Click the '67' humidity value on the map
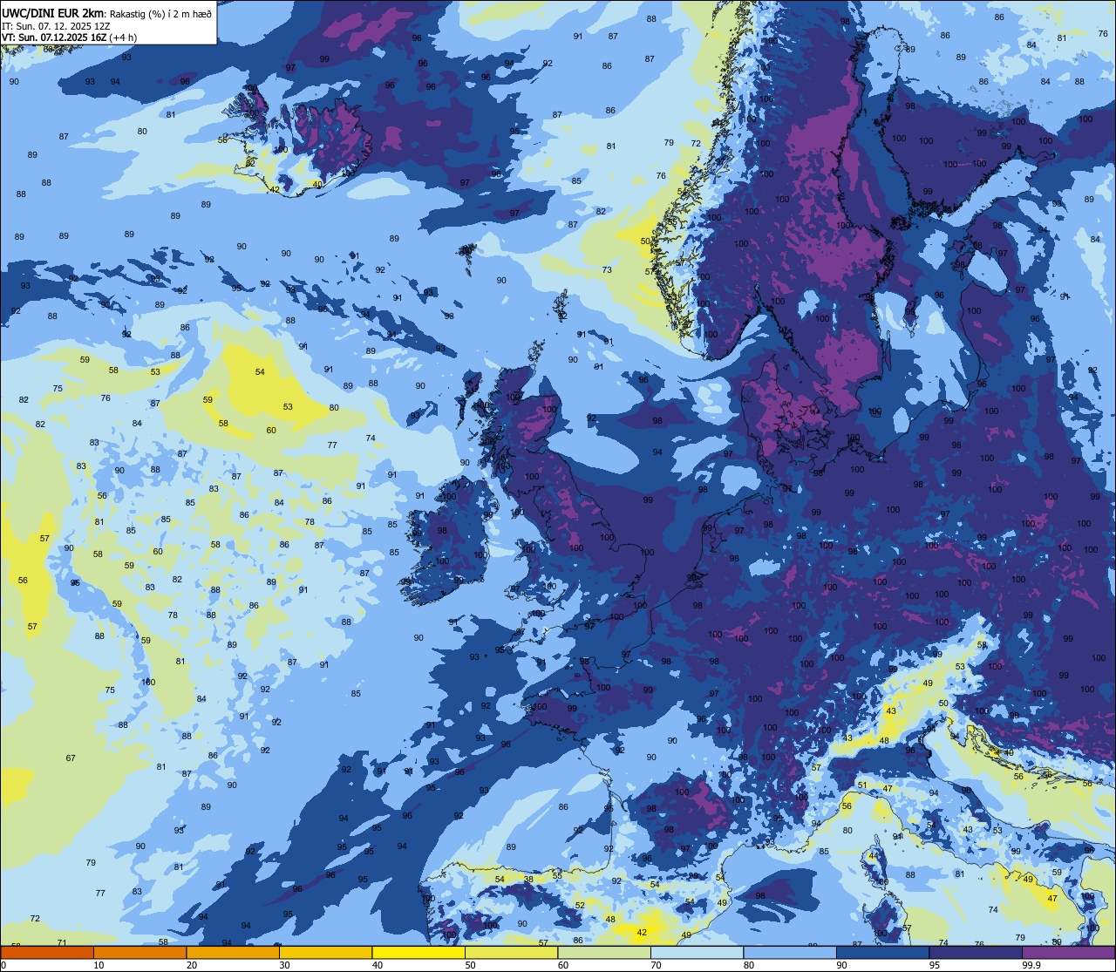Viewport: 1116px width, 972px height. [x=71, y=758]
